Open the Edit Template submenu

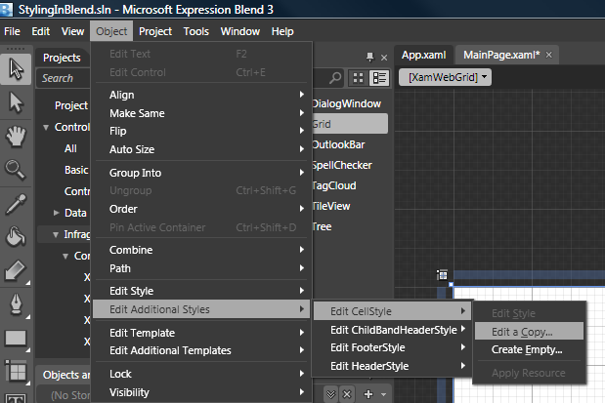coord(201,333)
